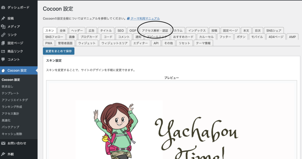Open バックアップ in sidebar submenu
Screen dimensions: 302x159
[10, 127]
